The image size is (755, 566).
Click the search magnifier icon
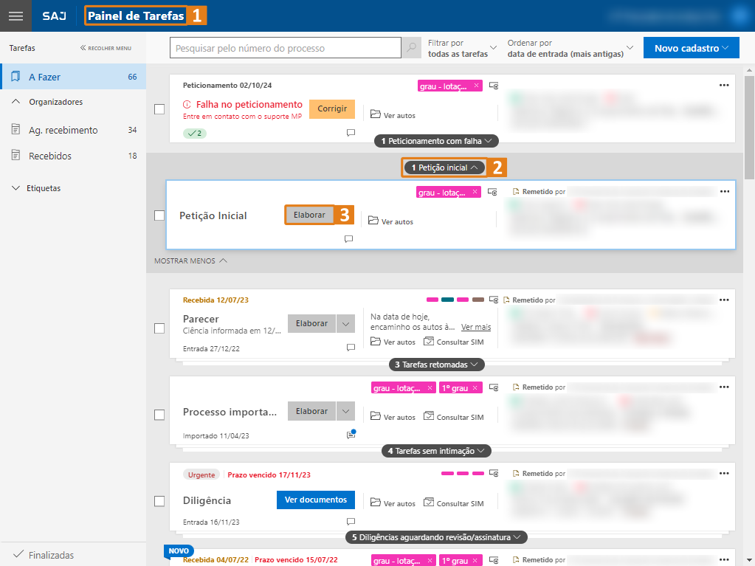click(x=411, y=49)
